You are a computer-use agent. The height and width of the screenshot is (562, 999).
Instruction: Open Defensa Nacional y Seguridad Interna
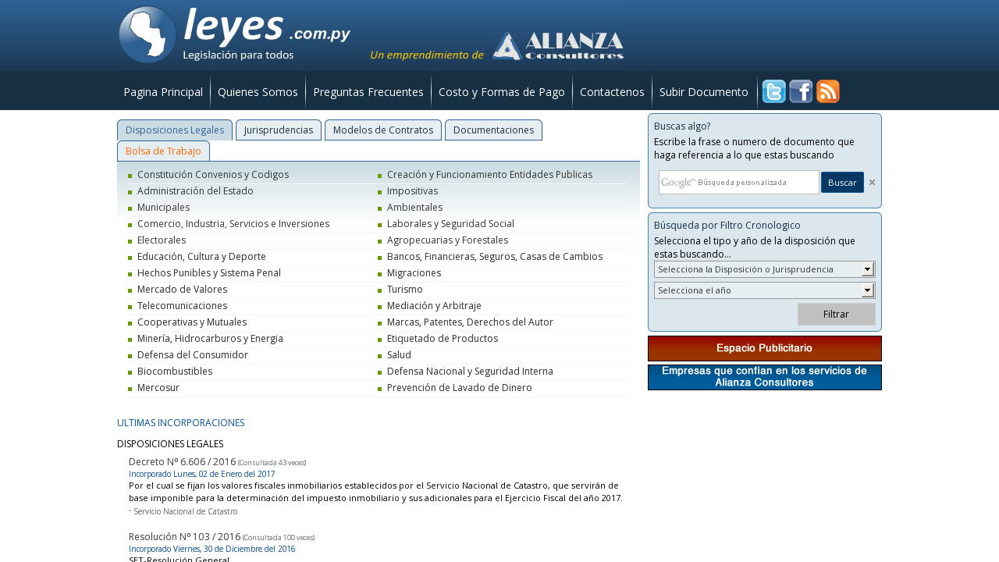[x=470, y=372]
